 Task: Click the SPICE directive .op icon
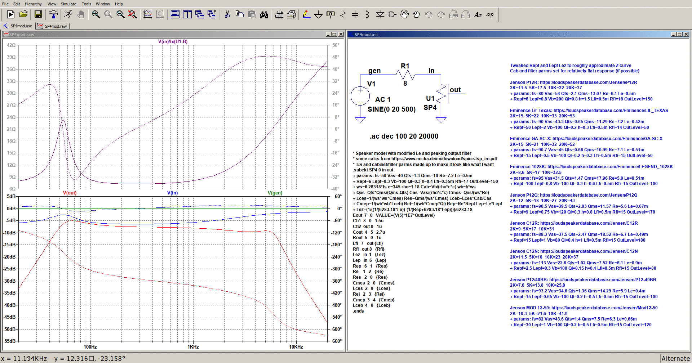(x=490, y=15)
